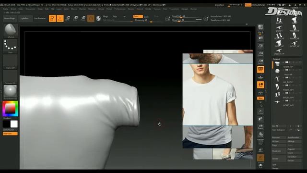This screenshot has width=307, height=173.
Task: Click the Move icon in right shelf
Action: point(260,119)
